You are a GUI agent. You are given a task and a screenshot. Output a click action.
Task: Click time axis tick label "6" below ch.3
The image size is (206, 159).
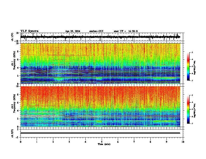(118, 142)
